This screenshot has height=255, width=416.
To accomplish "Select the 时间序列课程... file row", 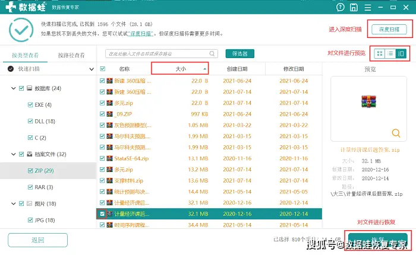I will coord(209,225).
